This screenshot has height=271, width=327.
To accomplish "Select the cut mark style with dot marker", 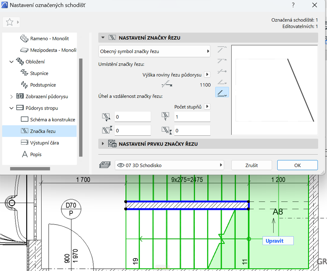I will pos(222,71).
